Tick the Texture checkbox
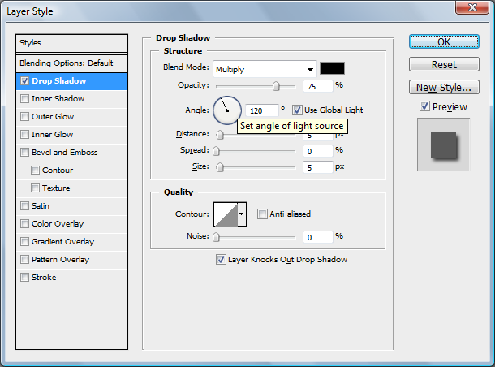This screenshot has height=367, width=495. coord(35,188)
